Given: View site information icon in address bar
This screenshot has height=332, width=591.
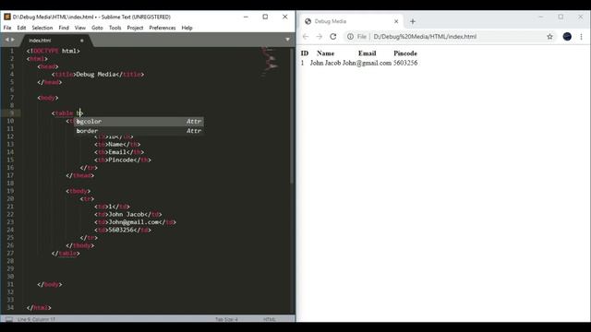Looking at the screenshot, I should click(x=350, y=37).
